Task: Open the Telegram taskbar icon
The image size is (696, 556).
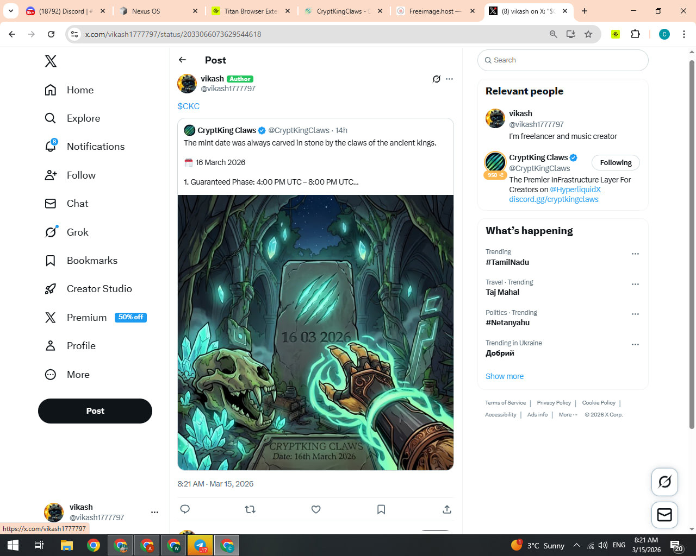Action: click(x=200, y=545)
